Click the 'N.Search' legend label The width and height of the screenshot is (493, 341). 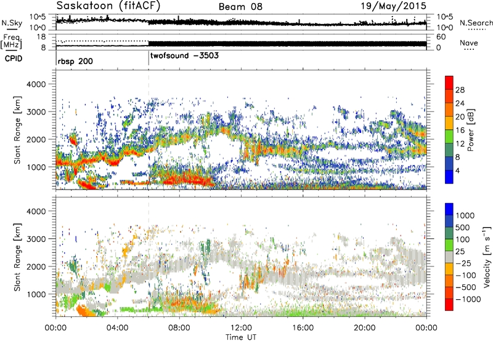click(476, 23)
